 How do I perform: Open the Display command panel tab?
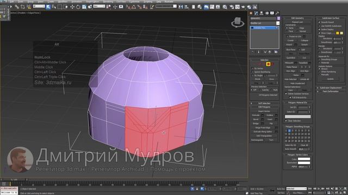(272, 13)
